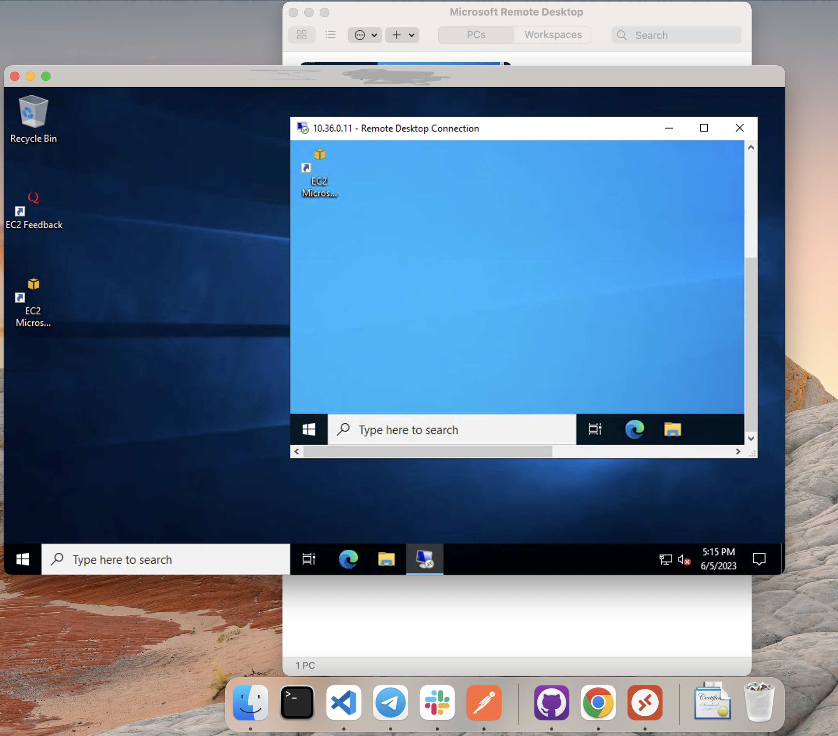Click the outer Type here to search box
Image resolution: width=838 pixels, height=736 pixels.
tap(166, 559)
